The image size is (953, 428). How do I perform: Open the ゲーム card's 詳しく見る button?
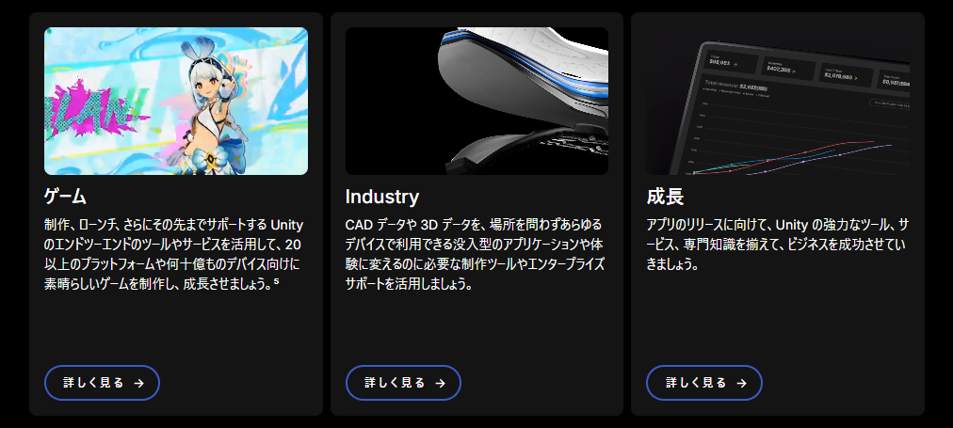point(102,383)
